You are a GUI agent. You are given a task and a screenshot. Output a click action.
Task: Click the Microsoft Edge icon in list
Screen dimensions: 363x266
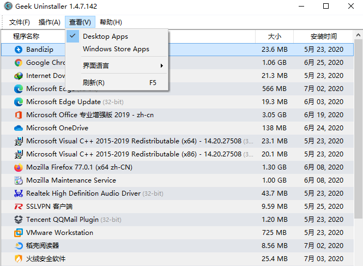[19, 89]
